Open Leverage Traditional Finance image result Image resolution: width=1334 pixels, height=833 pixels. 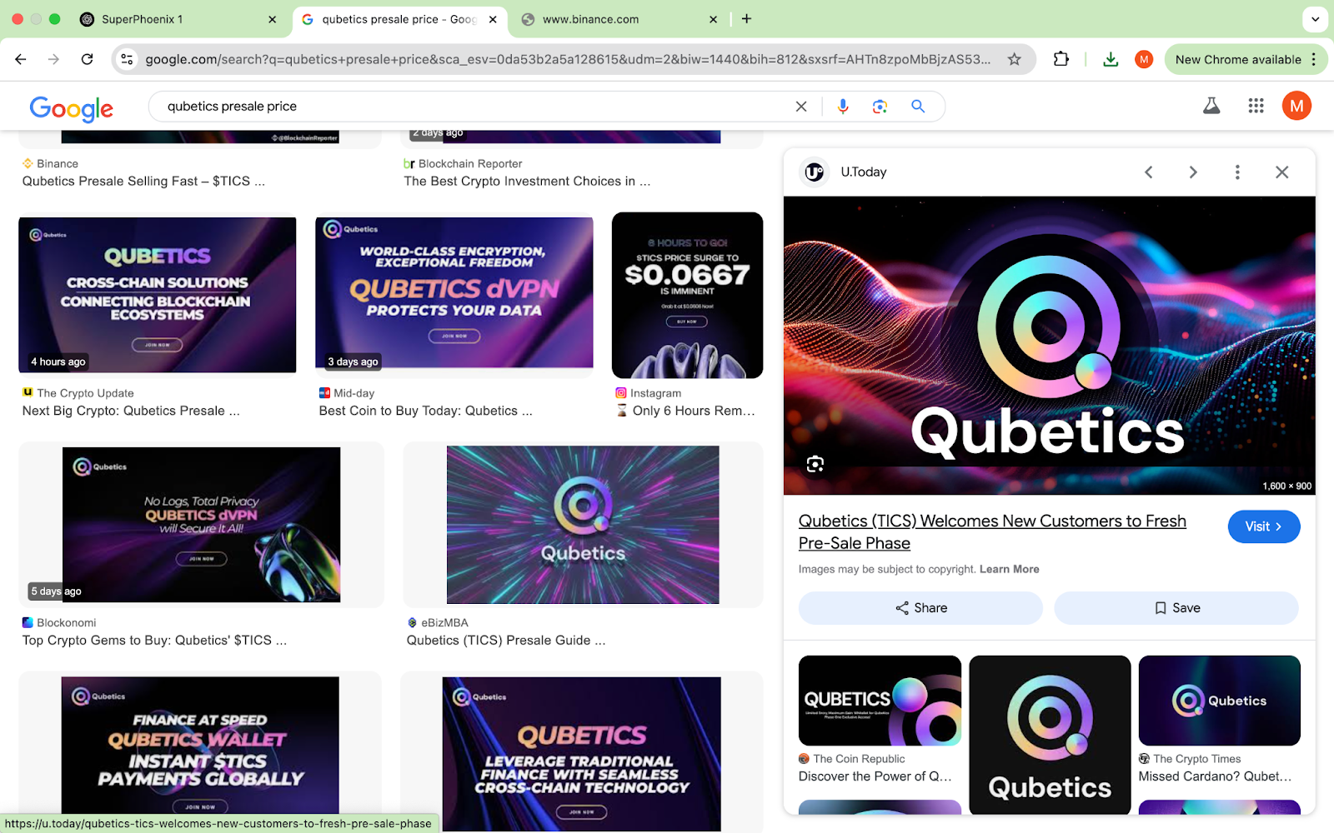[x=581, y=754]
